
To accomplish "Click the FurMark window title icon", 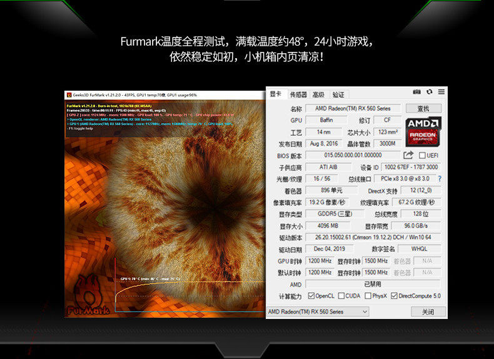I will coord(69,95).
